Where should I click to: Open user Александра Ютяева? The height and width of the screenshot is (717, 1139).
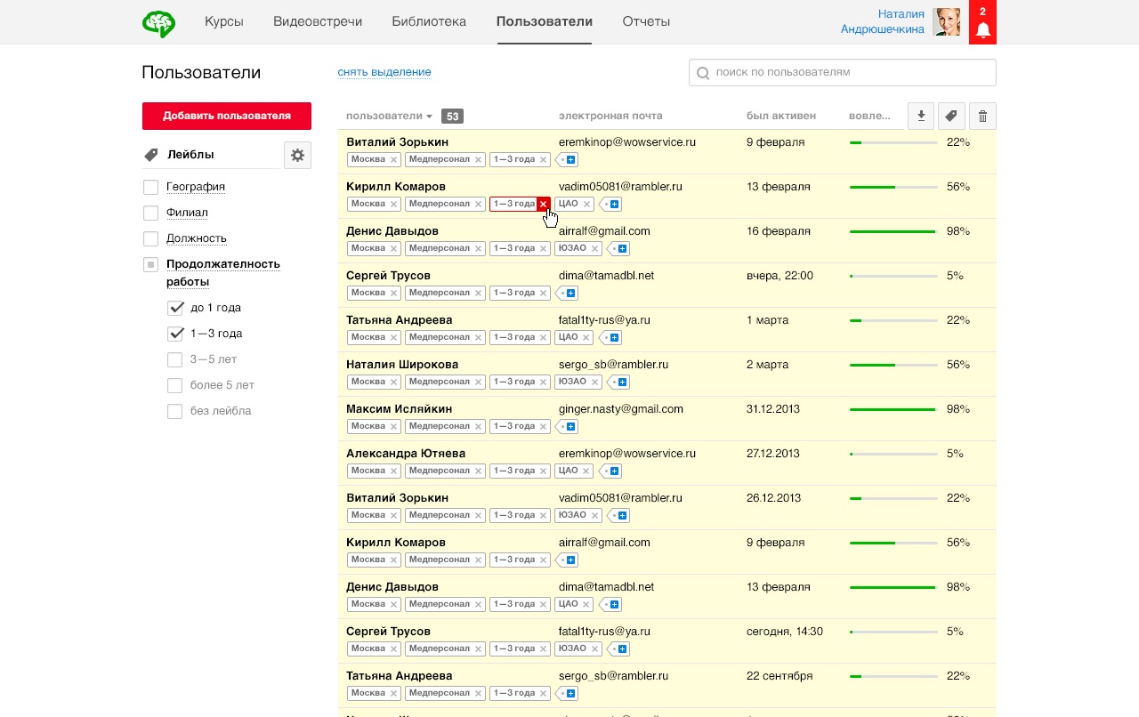coord(406,454)
